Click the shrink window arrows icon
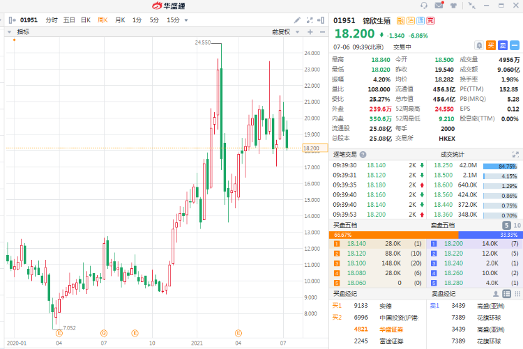The width and height of the screenshot is (523, 349). tap(472, 6)
